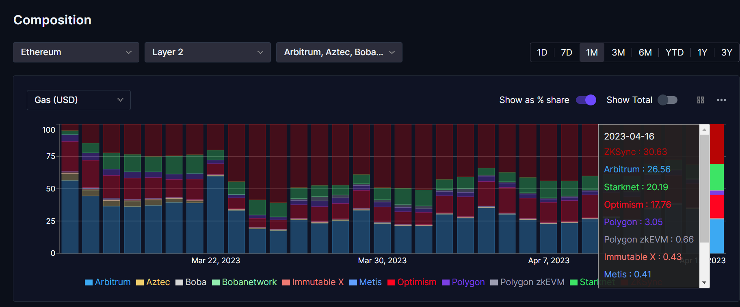Toggle Metis series in legend

[x=365, y=282]
